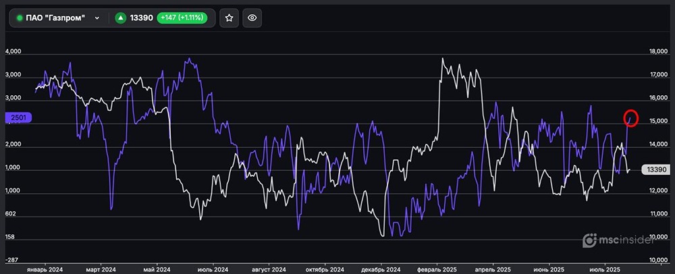Click the chevron arrow next to Газпром
Viewport: 675px width, 274px height.
point(99,18)
